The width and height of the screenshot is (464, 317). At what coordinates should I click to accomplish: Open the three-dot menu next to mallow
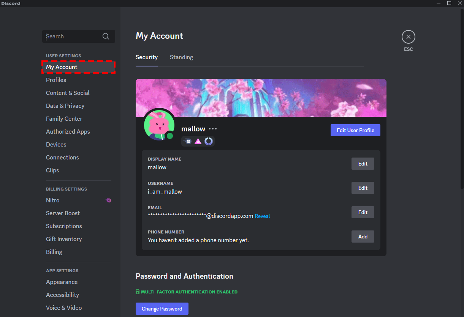tap(212, 129)
